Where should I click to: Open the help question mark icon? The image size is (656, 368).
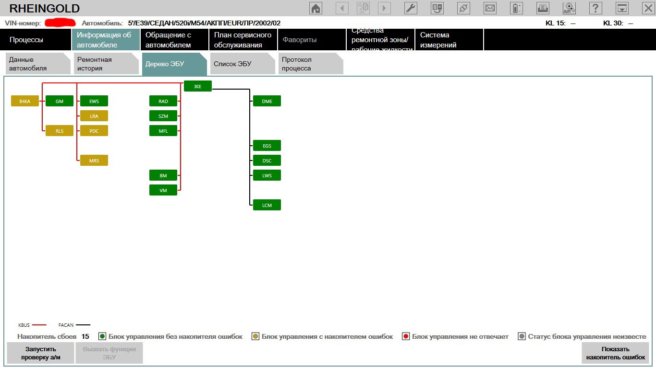click(595, 8)
